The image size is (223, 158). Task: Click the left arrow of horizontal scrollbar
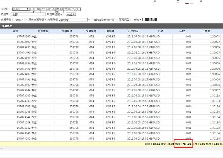(1, 149)
